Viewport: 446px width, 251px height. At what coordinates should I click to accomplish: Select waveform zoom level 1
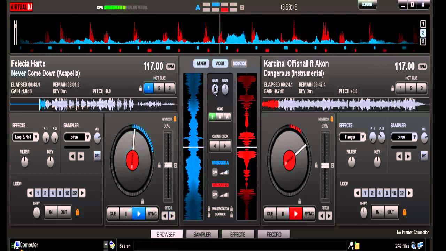(423, 24)
